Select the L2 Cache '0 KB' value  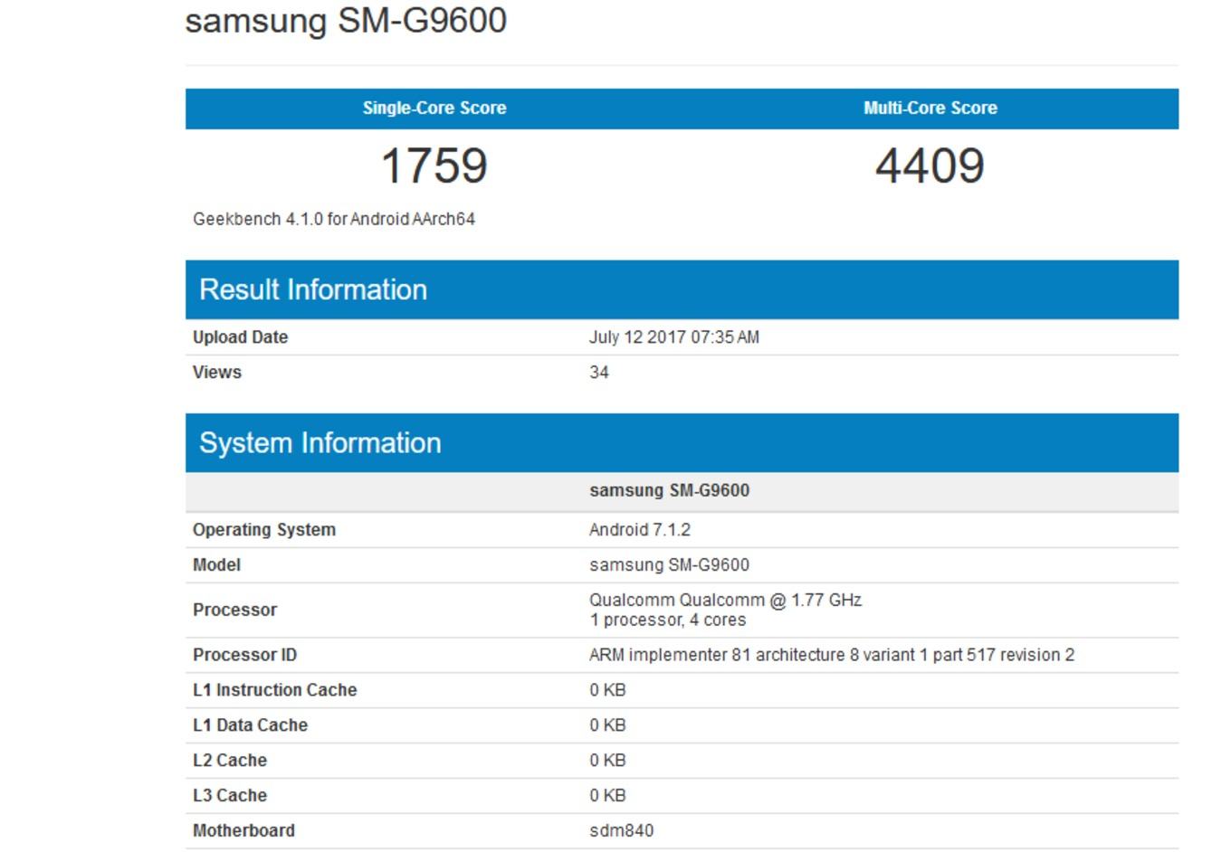[607, 761]
